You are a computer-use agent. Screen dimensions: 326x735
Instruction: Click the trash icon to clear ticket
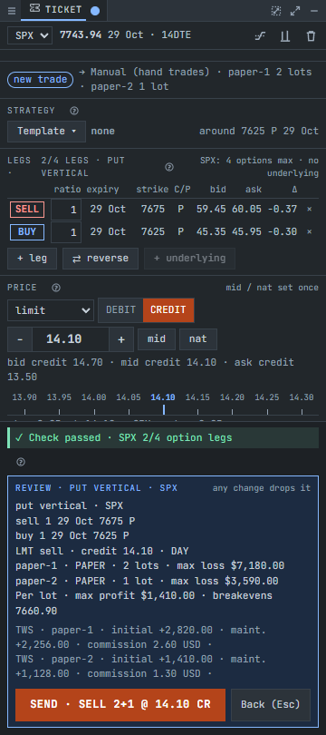(311, 35)
